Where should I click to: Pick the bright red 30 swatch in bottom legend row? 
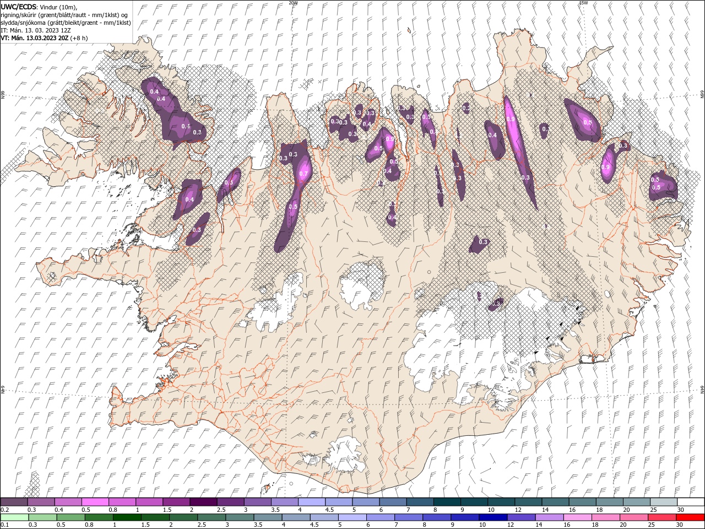tap(690, 517)
